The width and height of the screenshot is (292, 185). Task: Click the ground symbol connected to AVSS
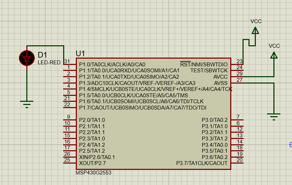[x=274, y=117]
